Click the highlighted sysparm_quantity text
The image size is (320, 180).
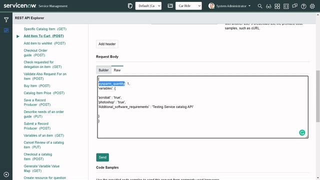(x=111, y=83)
